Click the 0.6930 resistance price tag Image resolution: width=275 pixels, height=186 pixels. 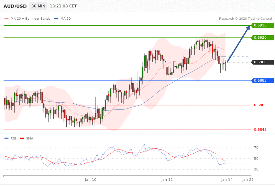[x=263, y=26]
